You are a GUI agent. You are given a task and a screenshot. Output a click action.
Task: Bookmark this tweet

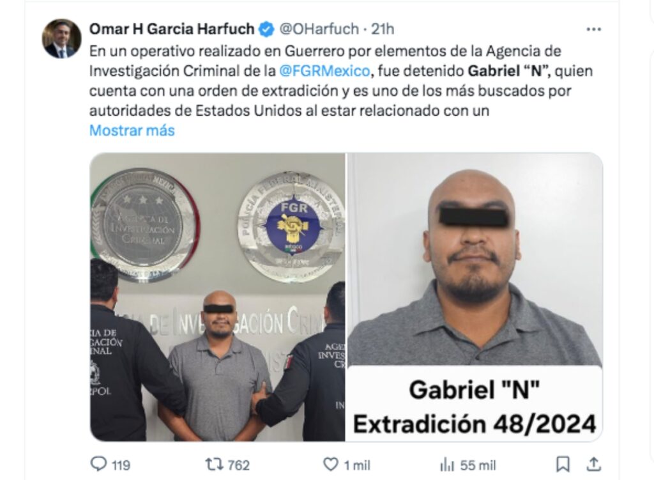tap(563, 465)
